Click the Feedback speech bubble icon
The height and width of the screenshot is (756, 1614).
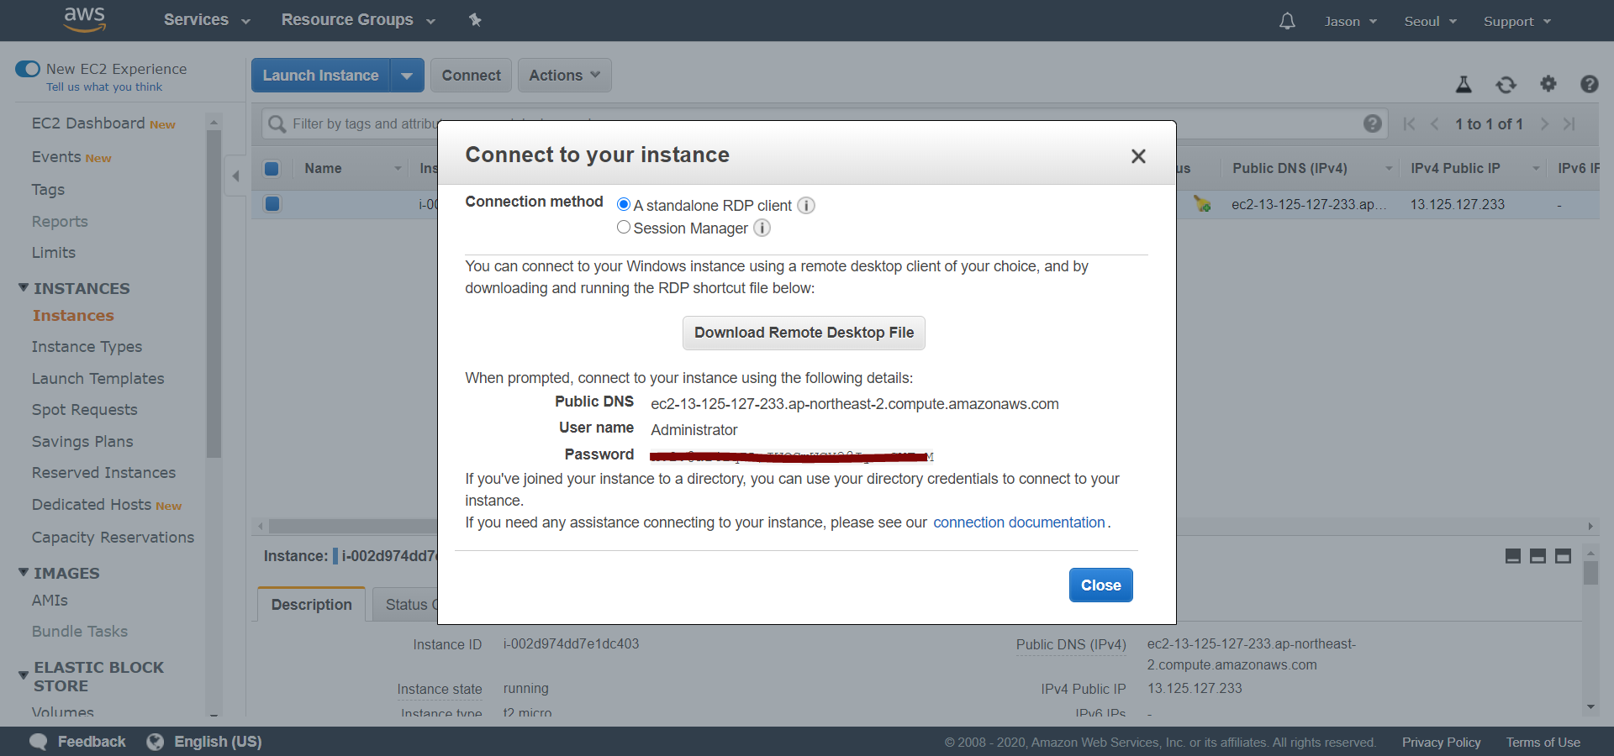(x=39, y=742)
